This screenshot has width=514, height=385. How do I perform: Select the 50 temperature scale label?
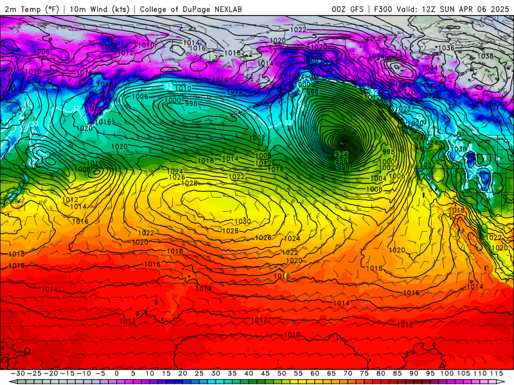coord(281,373)
